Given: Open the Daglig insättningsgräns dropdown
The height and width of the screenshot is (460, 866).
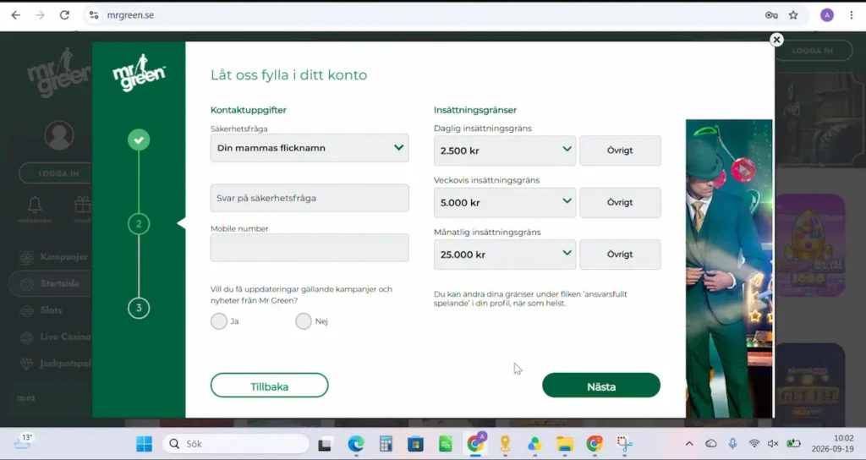Looking at the screenshot, I should pos(505,151).
